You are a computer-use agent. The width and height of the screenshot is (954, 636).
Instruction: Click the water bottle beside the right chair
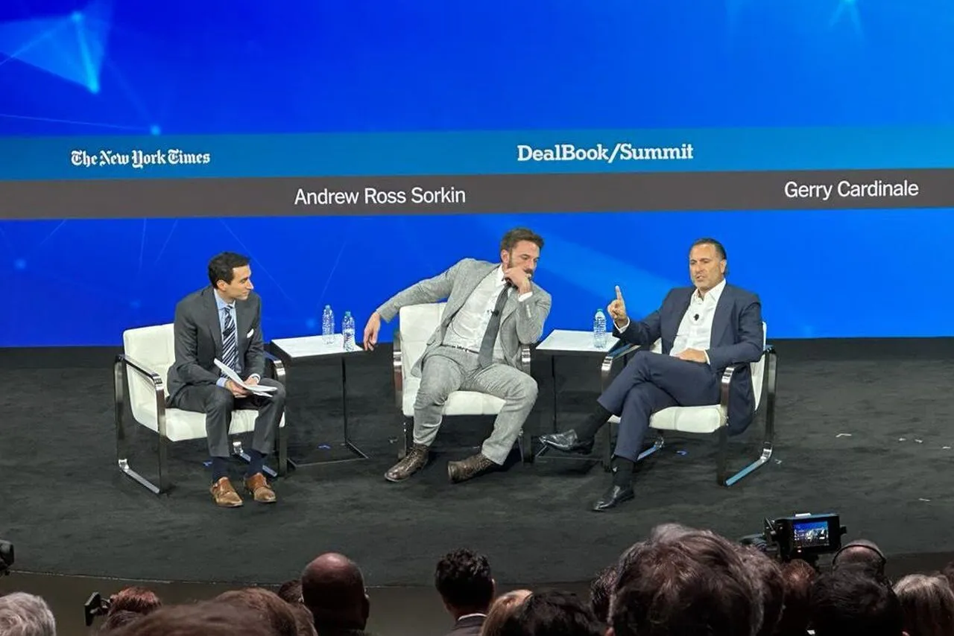(600, 328)
